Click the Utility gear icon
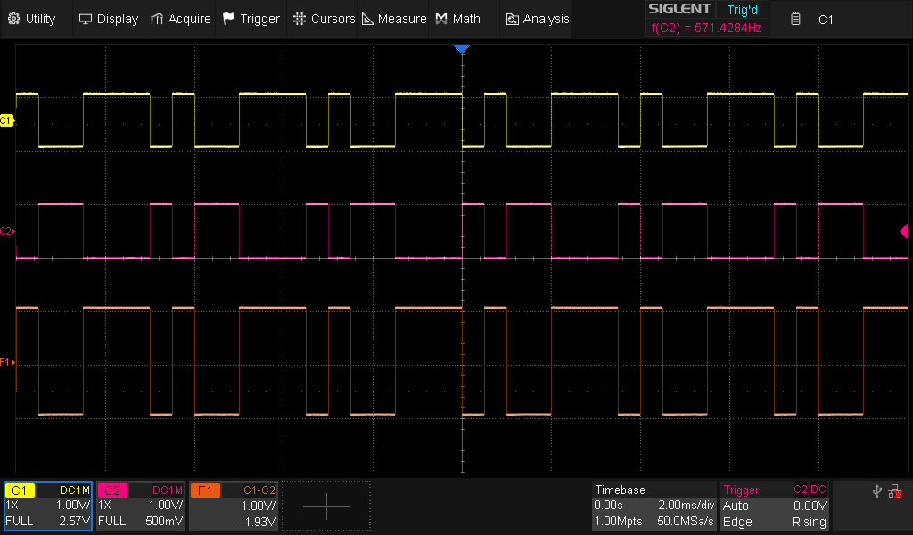 tap(13, 19)
